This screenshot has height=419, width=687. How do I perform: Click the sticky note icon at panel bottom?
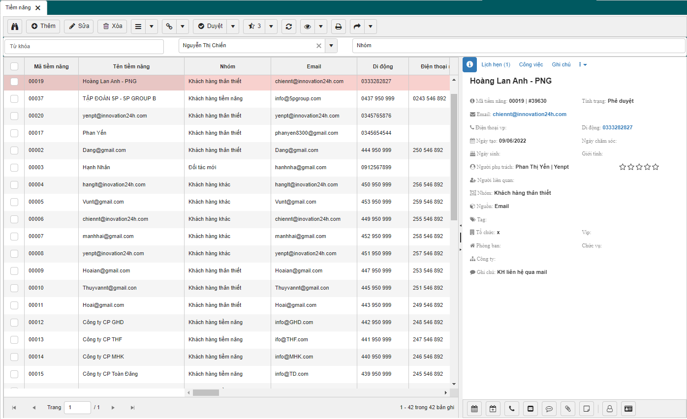pyautogui.click(x=587, y=408)
